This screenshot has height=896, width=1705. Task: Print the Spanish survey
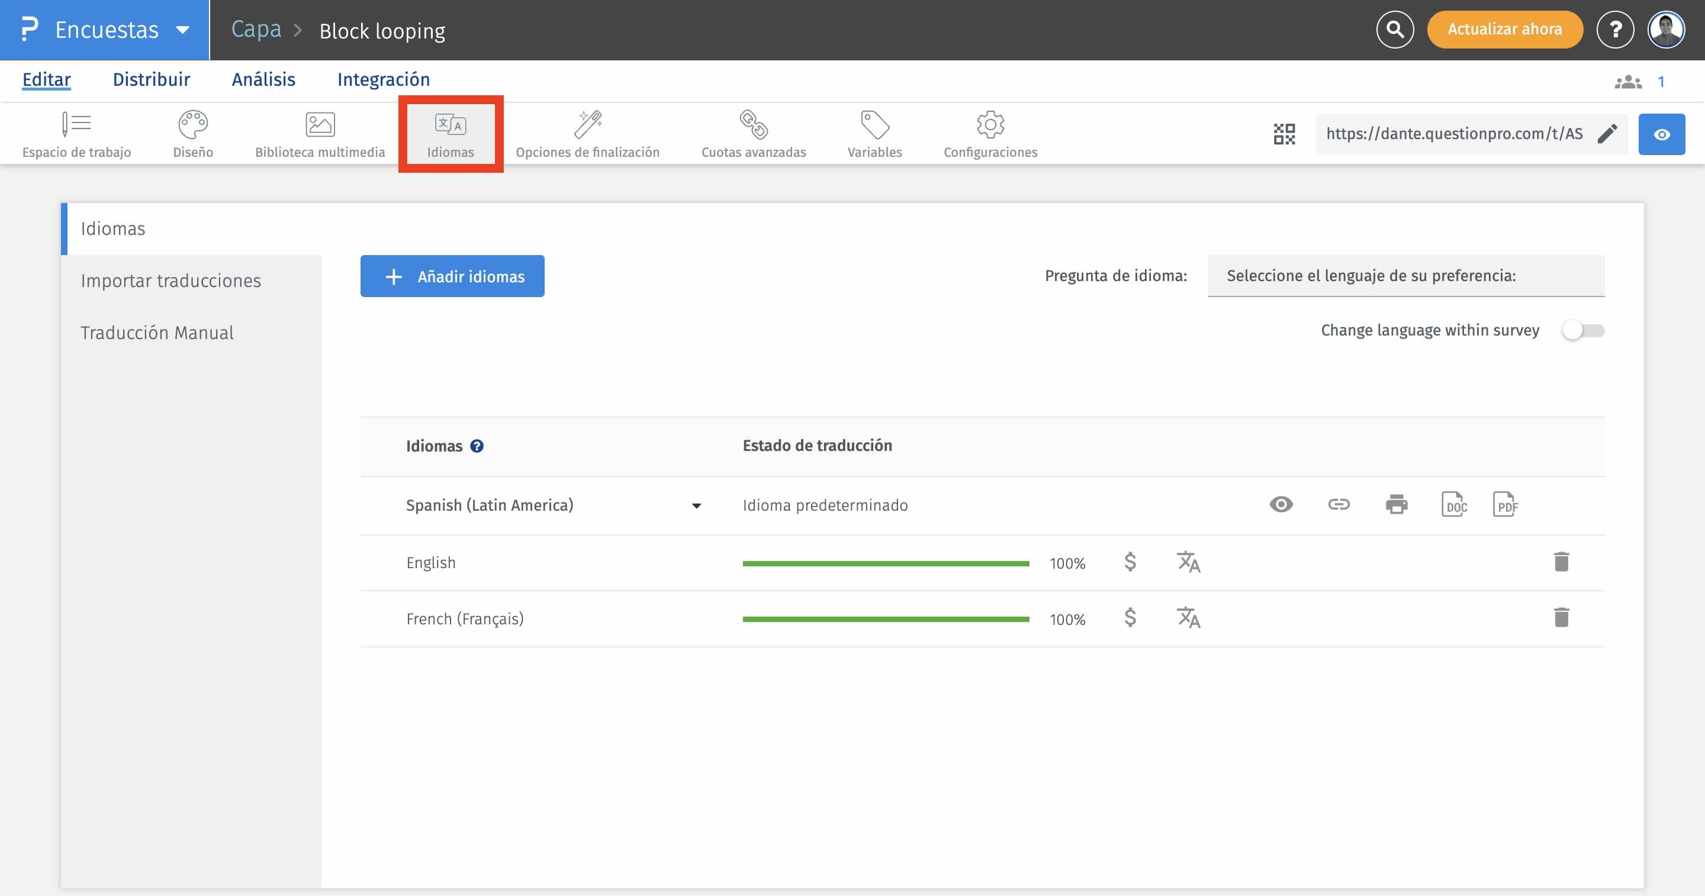[1397, 505]
